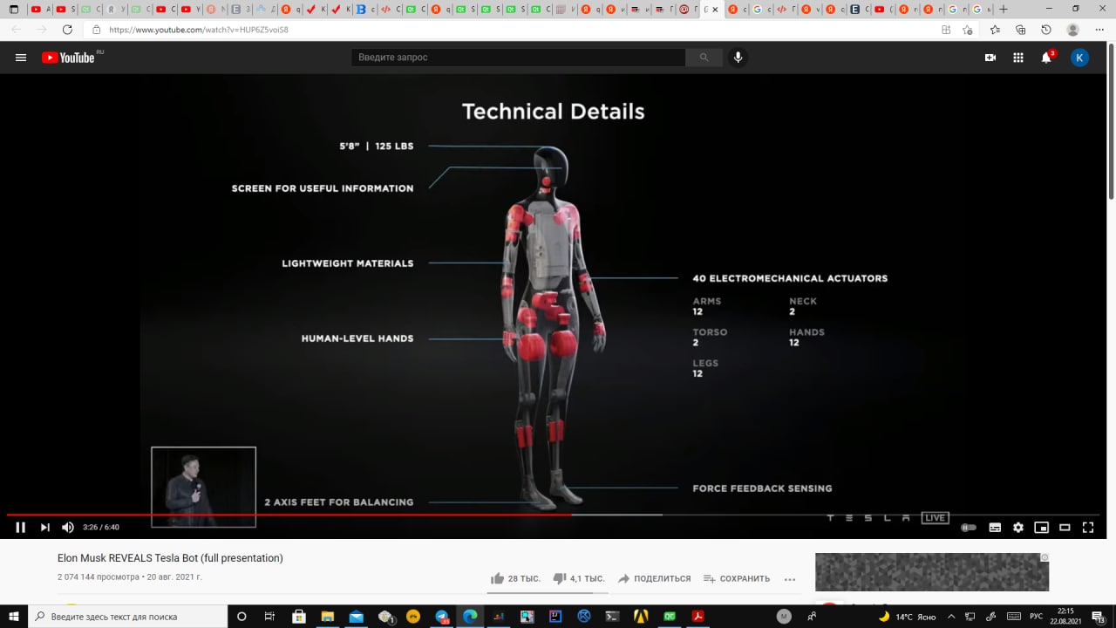Open Telegram from the taskbar

[x=441, y=617]
